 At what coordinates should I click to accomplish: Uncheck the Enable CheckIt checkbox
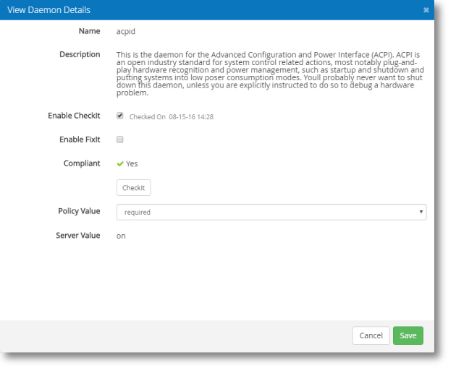point(120,116)
